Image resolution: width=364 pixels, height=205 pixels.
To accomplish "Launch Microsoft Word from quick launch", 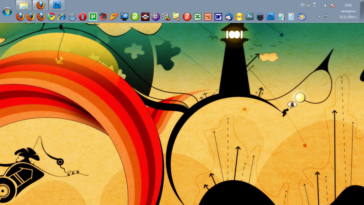I will [219, 17].
